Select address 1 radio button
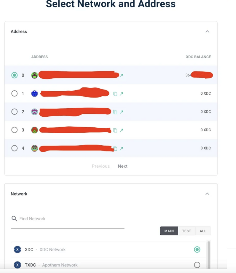This screenshot has height=273, width=236. 14,94
